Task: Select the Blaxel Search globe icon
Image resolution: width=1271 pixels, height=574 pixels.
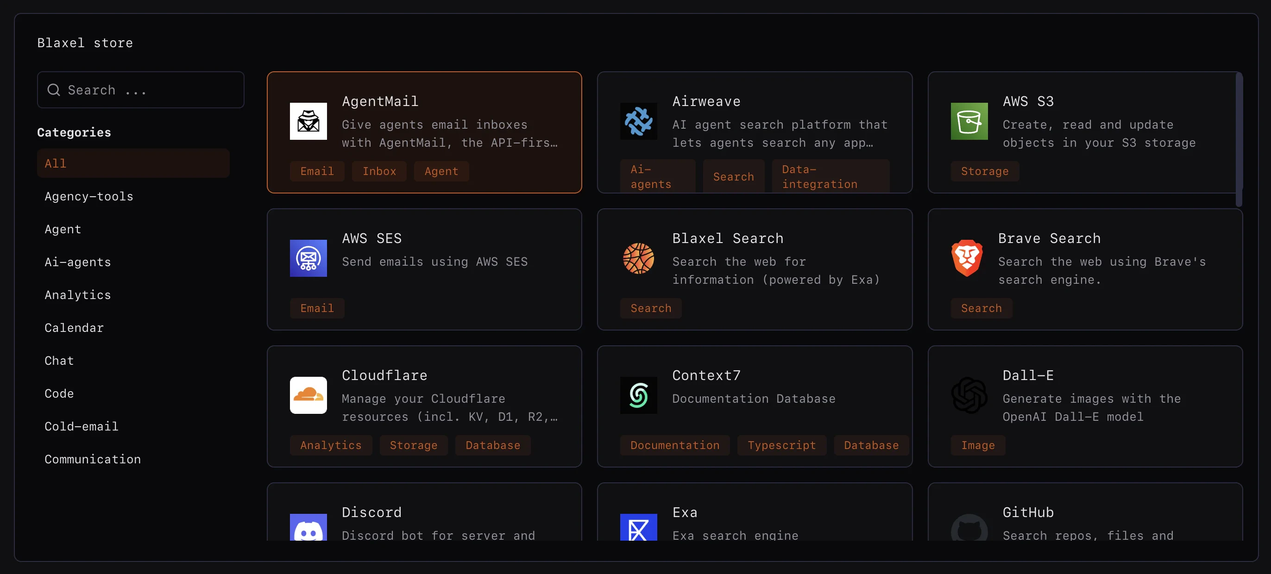Action: coord(638,258)
